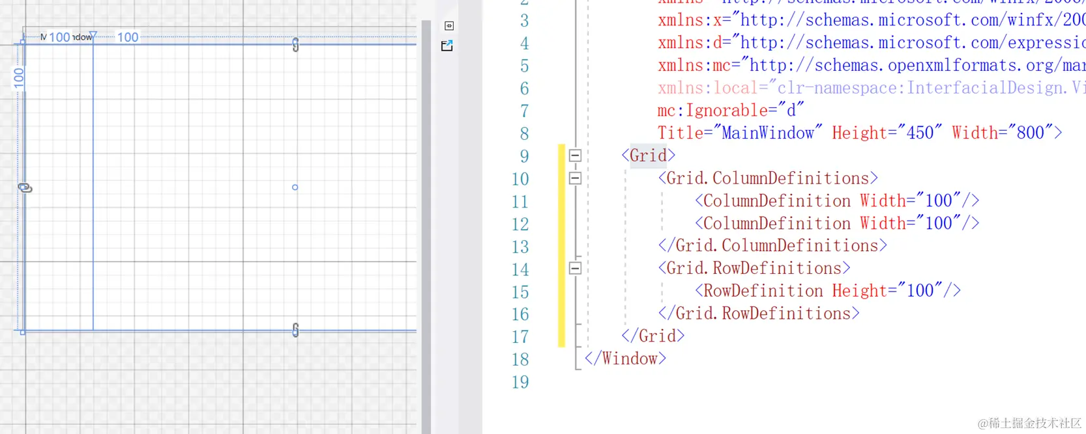Click the horizontal split toggle icon on the splitter

[x=449, y=26]
